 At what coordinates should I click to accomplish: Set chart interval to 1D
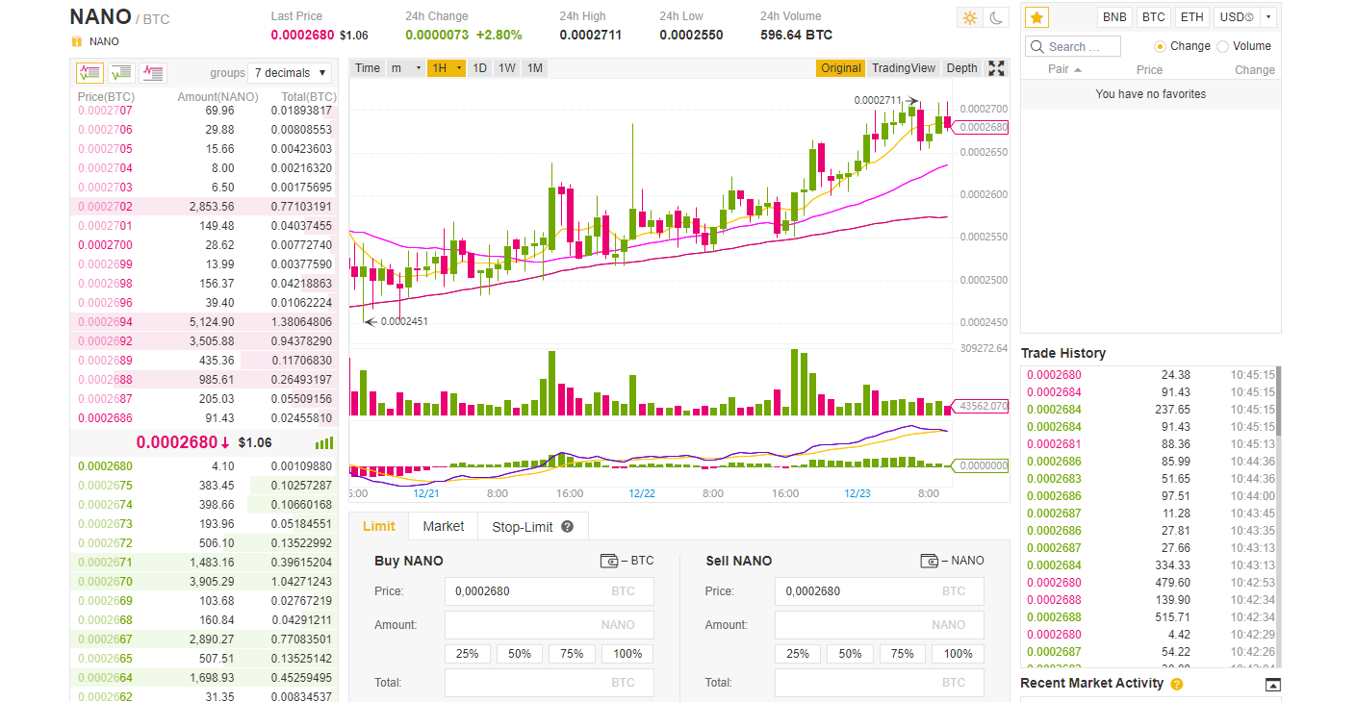pyautogui.click(x=479, y=68)
